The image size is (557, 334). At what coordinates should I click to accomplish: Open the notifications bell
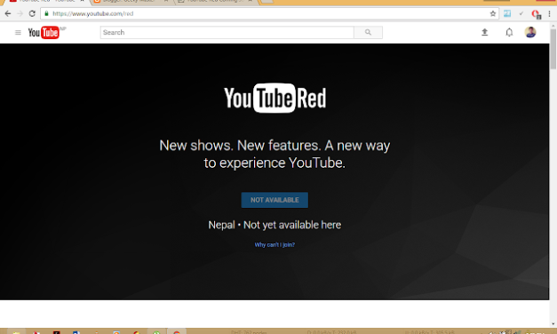coord(509,32)
